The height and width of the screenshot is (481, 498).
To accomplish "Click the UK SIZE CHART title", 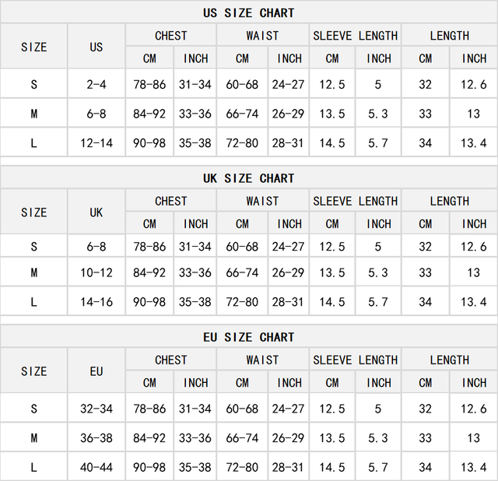I will coord(248,178).
